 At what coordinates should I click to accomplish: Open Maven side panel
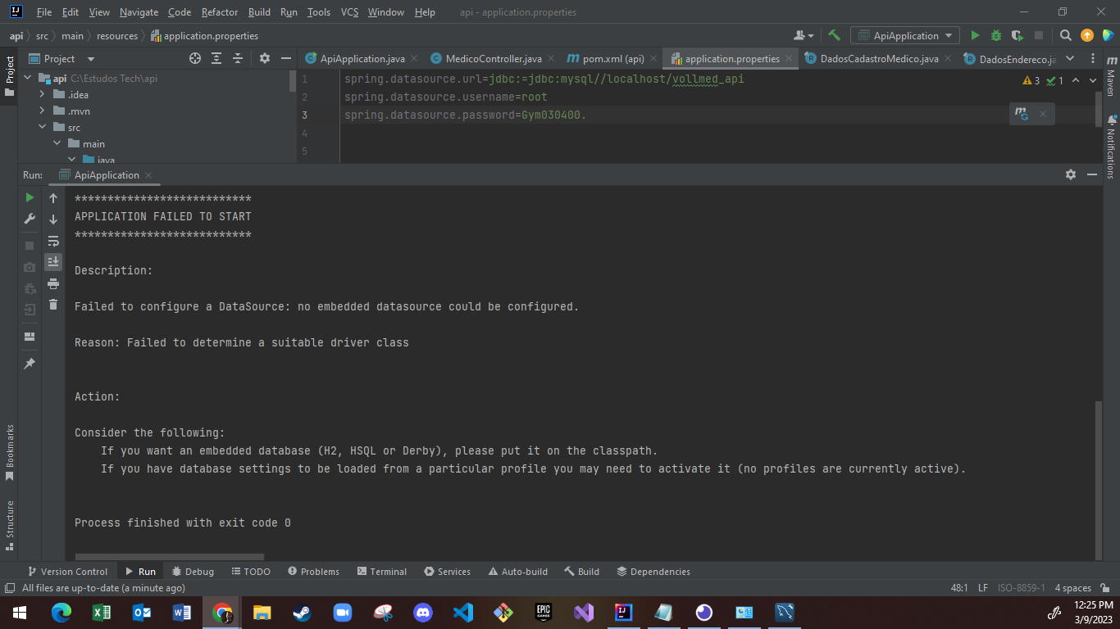tap(1111, 76)
